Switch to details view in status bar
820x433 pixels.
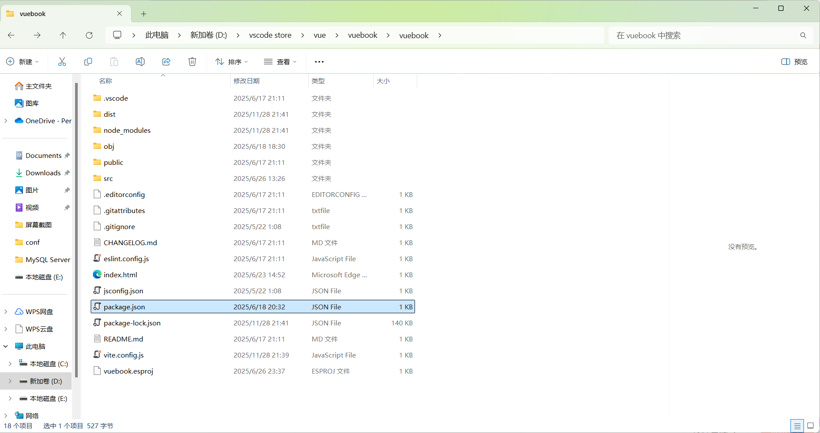pyautogui.click(x=797, y=426)
